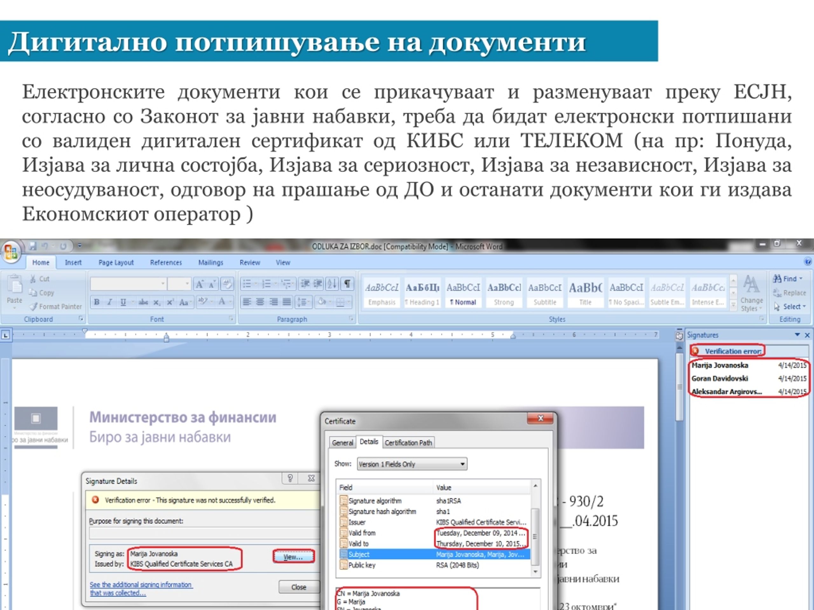Click the Numbering list icon
The height and width of the screenshot is (610, 814).
click(266, 283)
